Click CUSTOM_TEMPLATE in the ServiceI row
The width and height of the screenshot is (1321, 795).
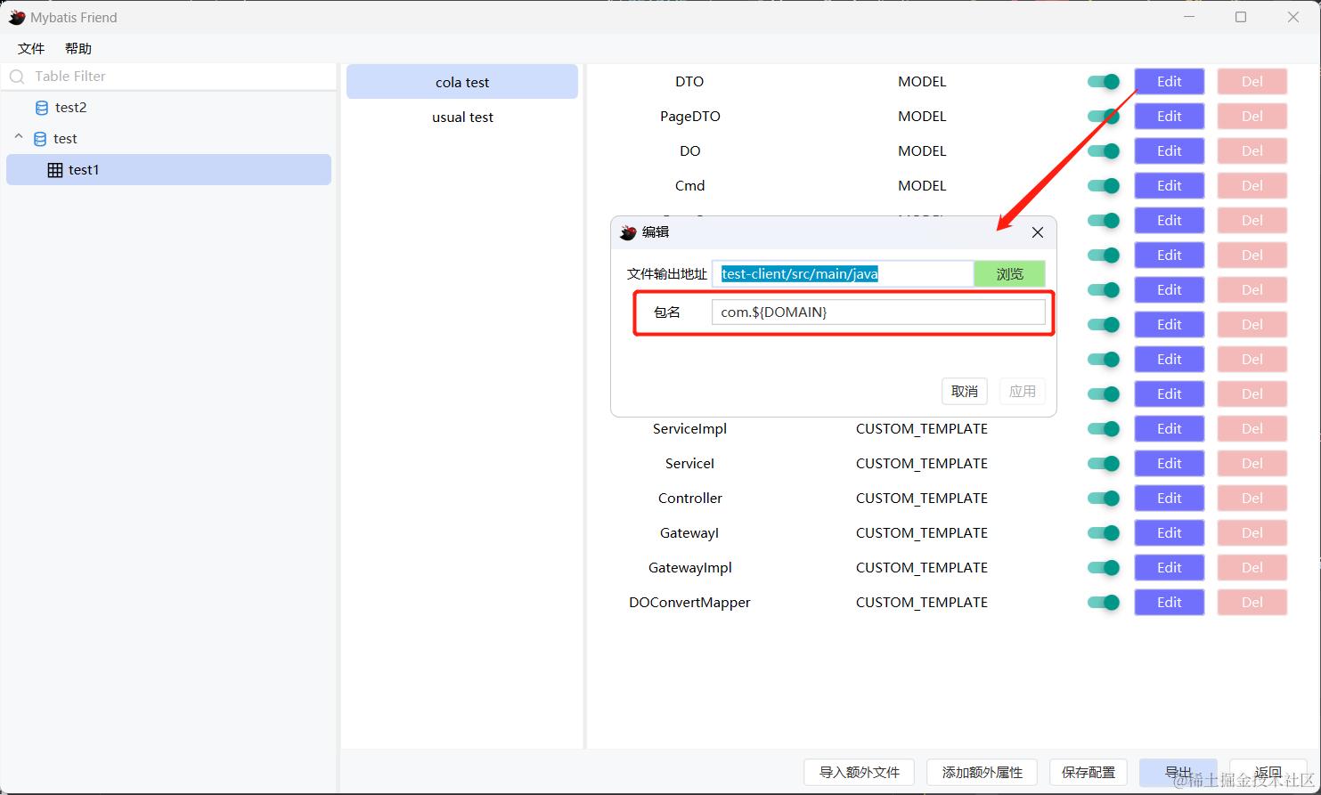(922, 464)
